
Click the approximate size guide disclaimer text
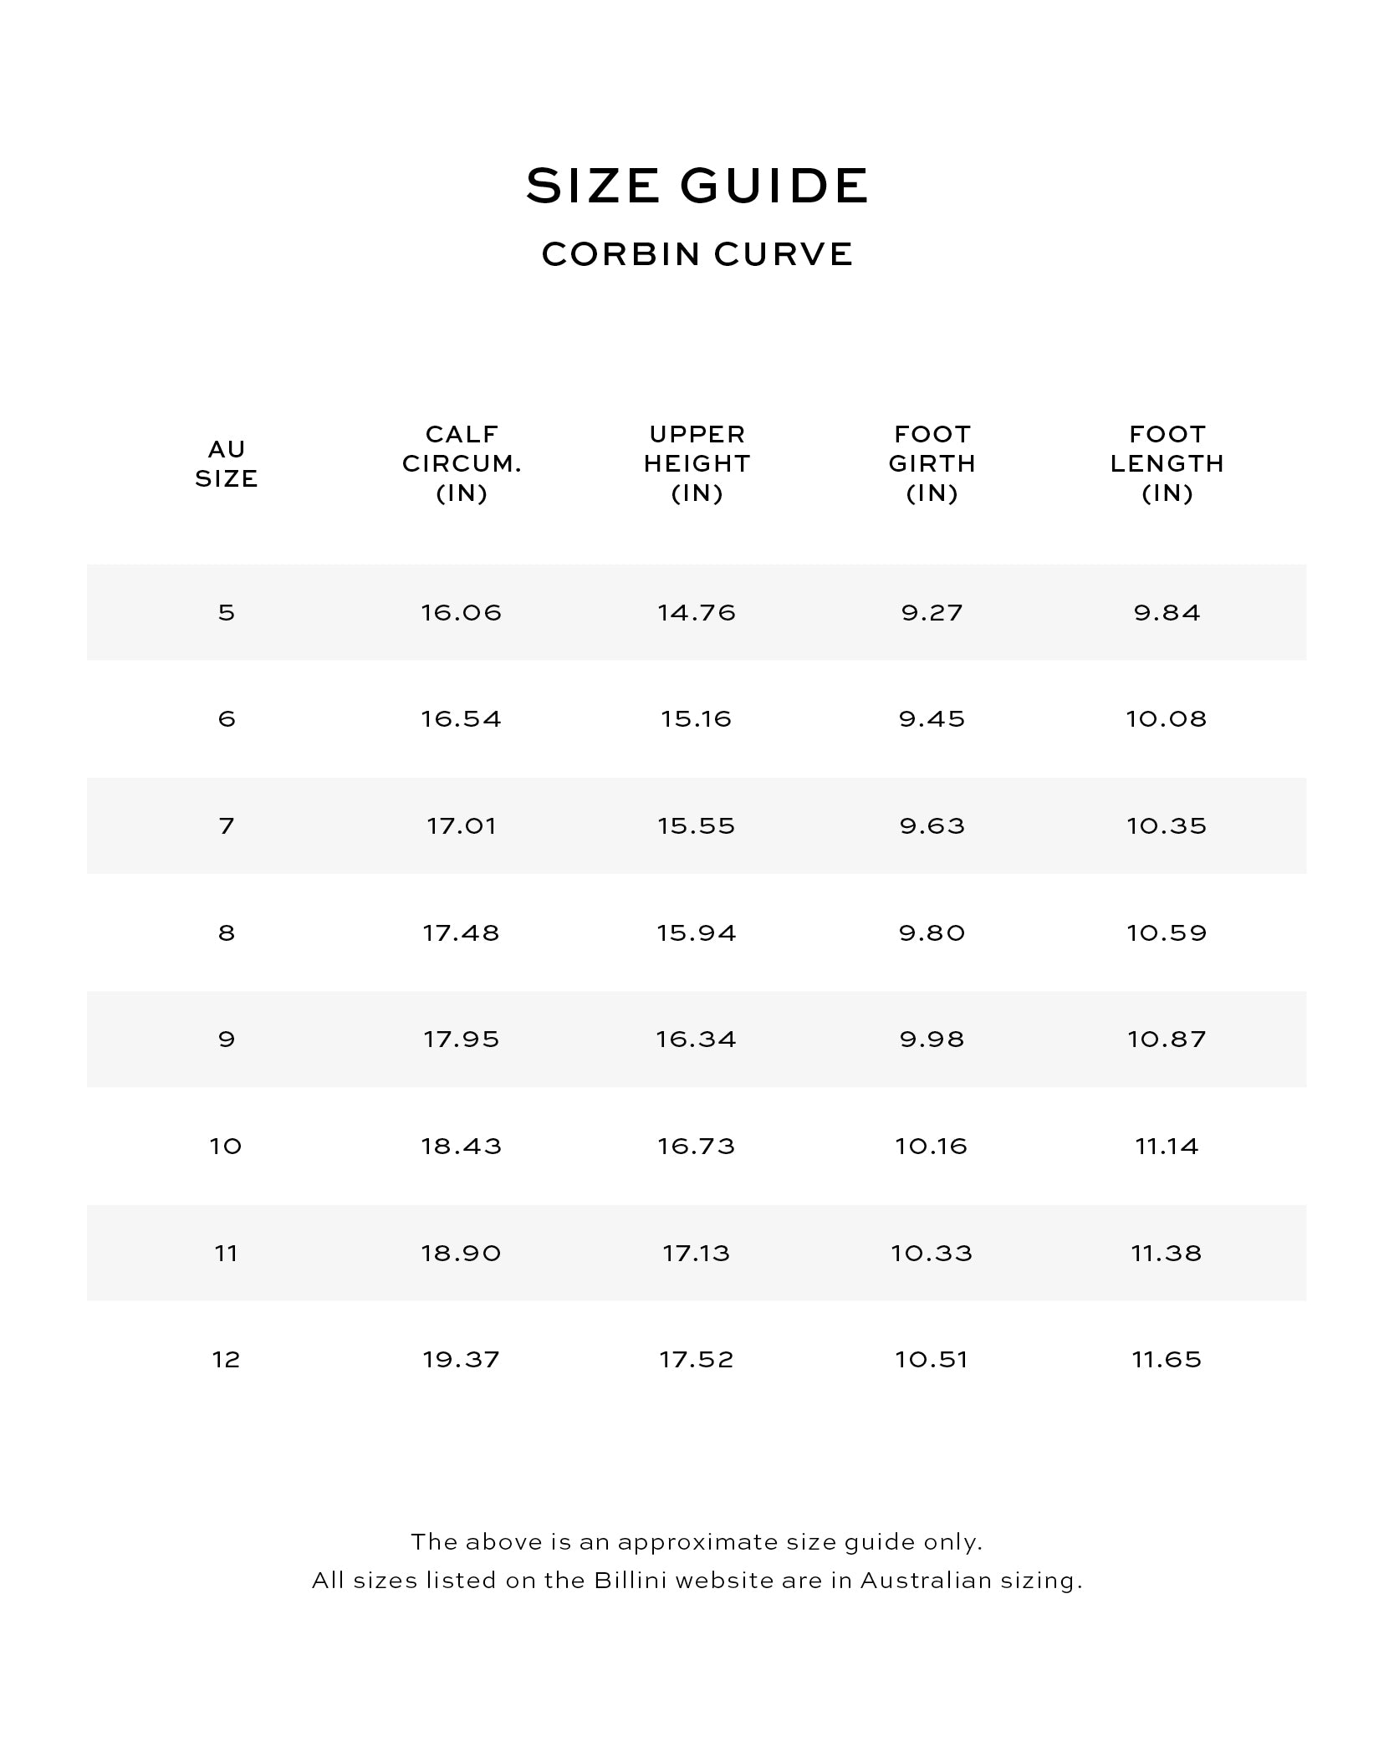coord(697,1542)
